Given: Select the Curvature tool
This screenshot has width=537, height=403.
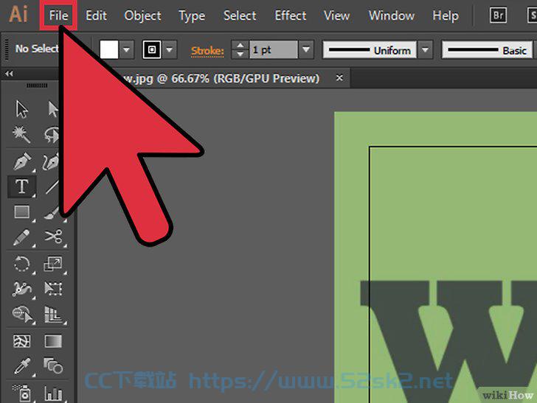Looking at the screenshot, I should (x=52, y=162).
